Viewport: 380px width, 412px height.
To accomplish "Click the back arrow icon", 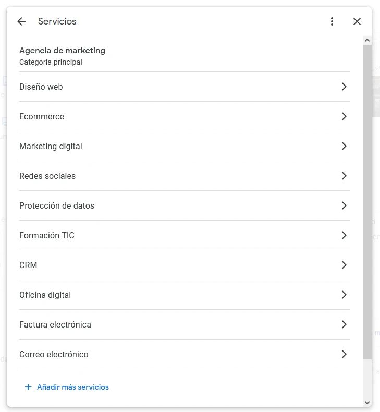I will (x=21, y=21).
